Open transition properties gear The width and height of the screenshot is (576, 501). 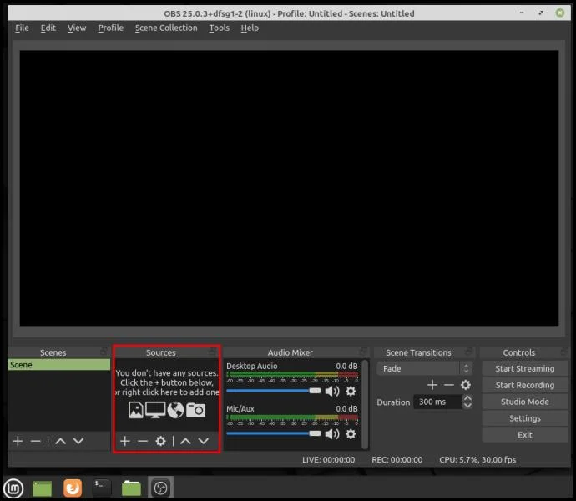tap(466, 385)
